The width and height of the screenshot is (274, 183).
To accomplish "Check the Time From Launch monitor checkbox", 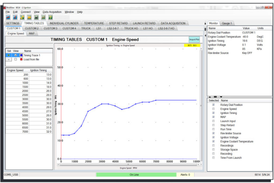I will (213, 158).
